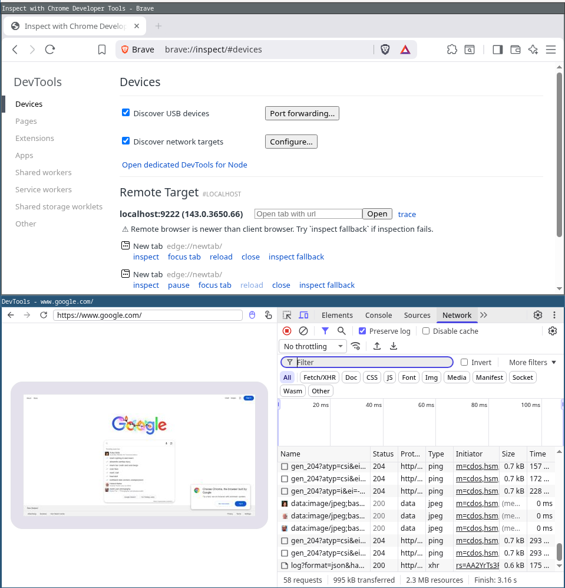
Task: Toggle Discover USB devices checkbox
Action: tap(125, 113)
